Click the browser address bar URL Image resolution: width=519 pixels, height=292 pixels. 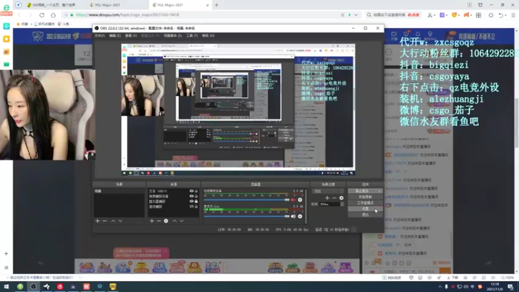coord(127,15)
